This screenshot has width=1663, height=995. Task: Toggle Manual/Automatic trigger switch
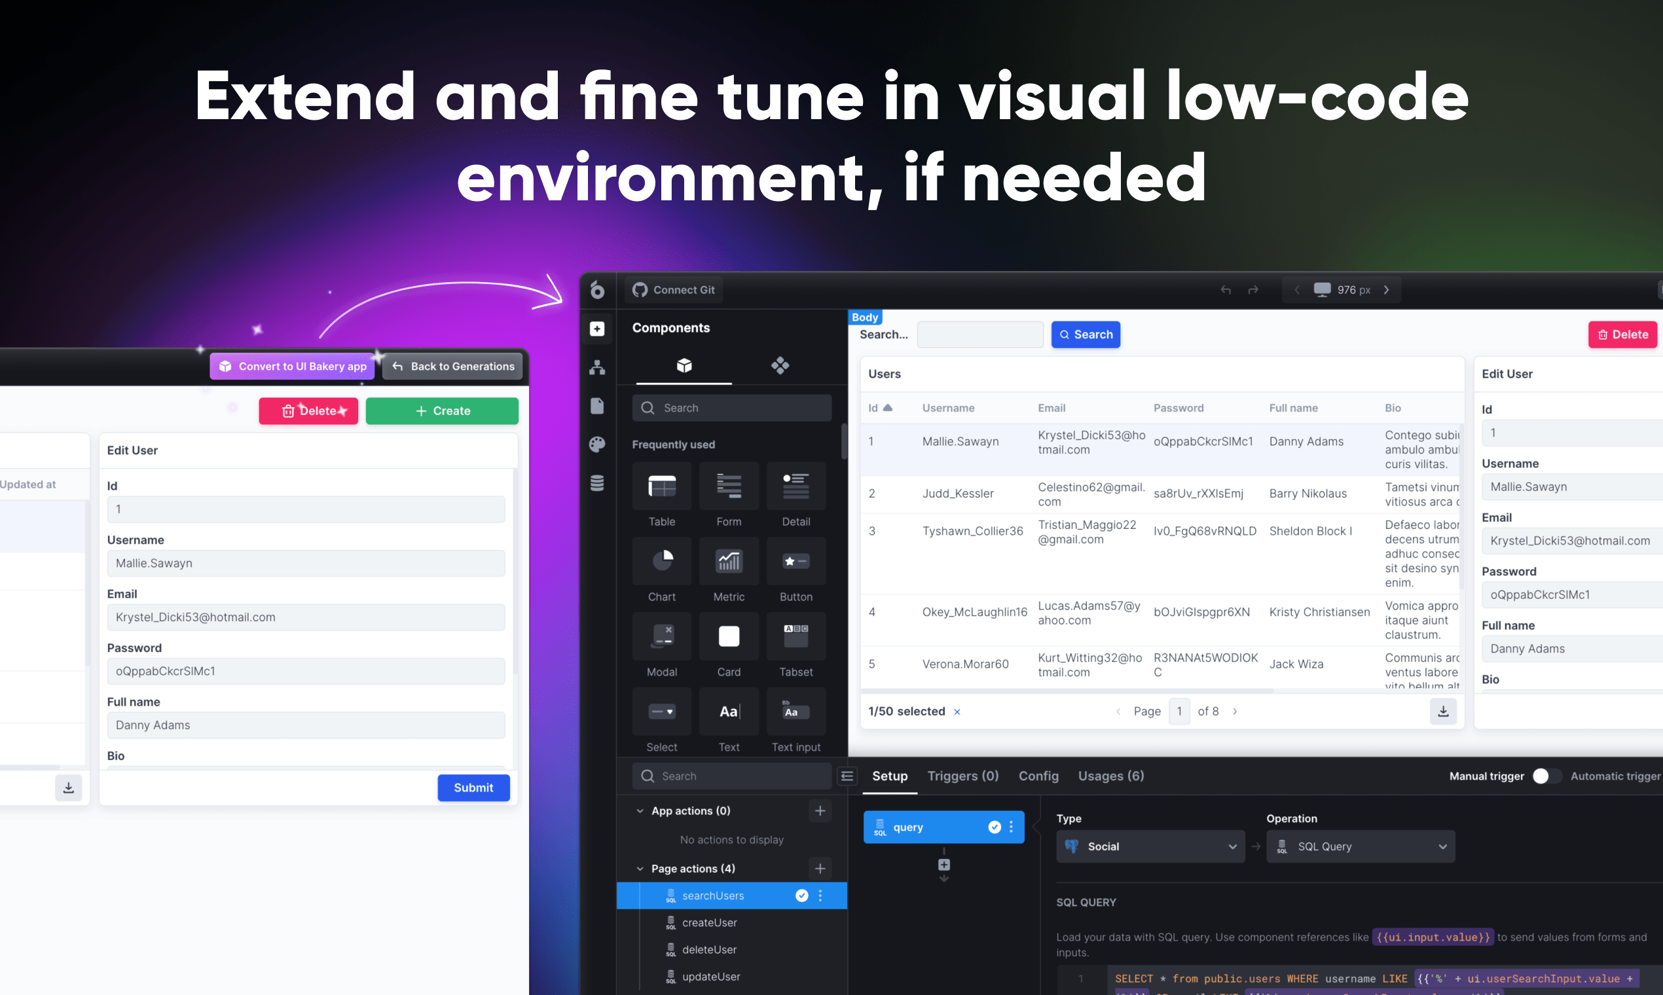[1546, 776]
